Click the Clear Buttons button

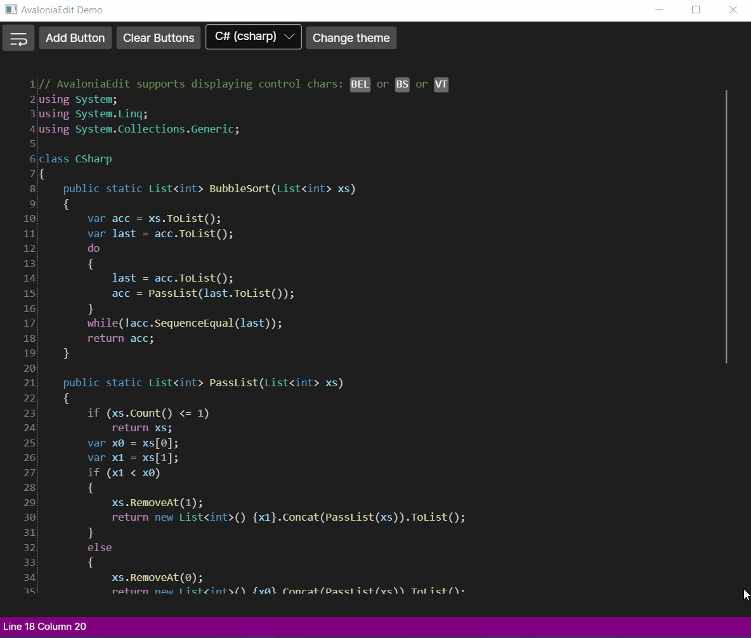coord(159,38)
